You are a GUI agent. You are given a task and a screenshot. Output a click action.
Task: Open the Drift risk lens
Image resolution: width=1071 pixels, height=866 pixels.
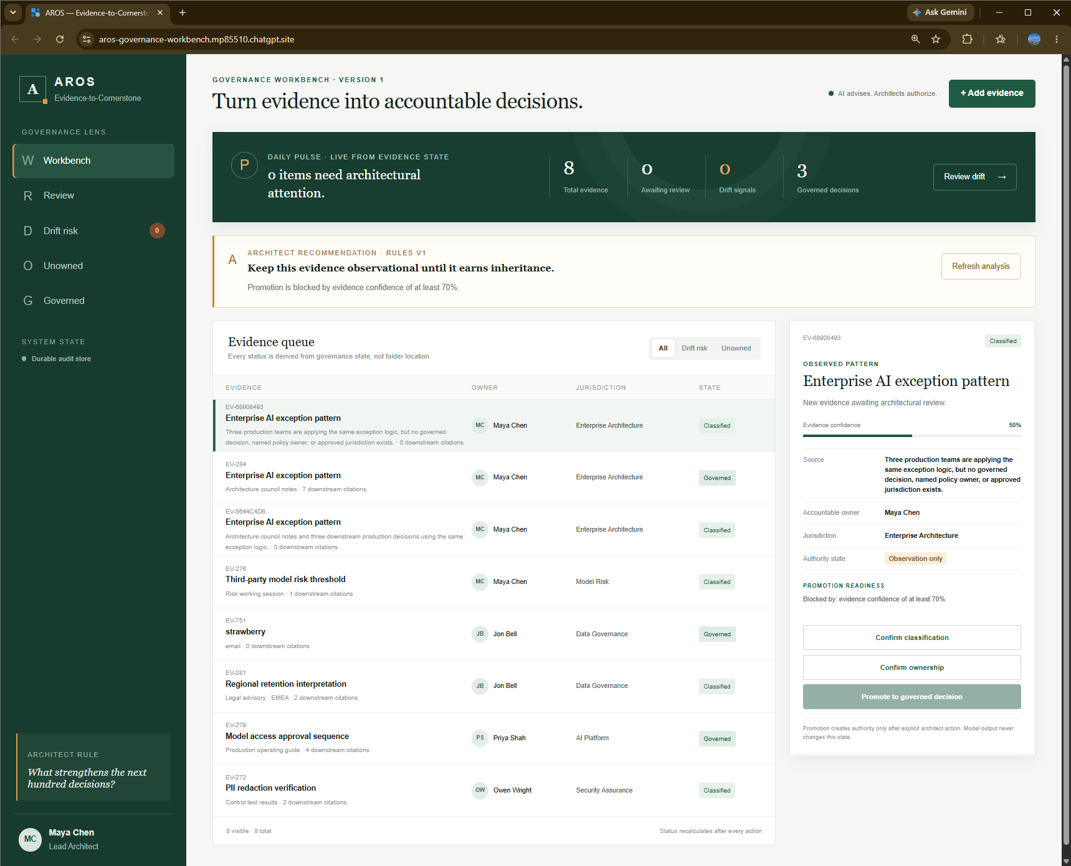pos(93,231)
